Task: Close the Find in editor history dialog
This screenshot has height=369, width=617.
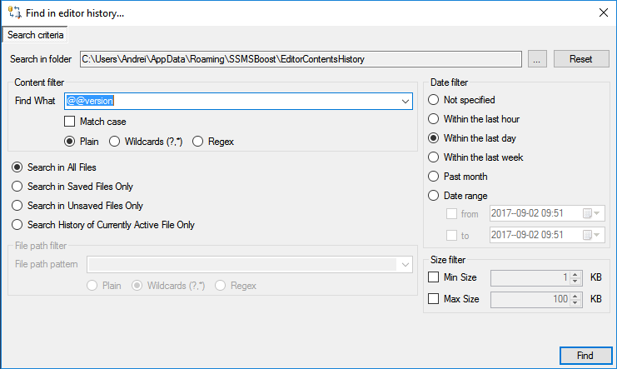Action: pyautogui.click(x=603, y=12)
